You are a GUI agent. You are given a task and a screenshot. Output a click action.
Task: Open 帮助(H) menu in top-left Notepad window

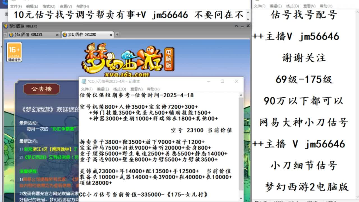82,6
